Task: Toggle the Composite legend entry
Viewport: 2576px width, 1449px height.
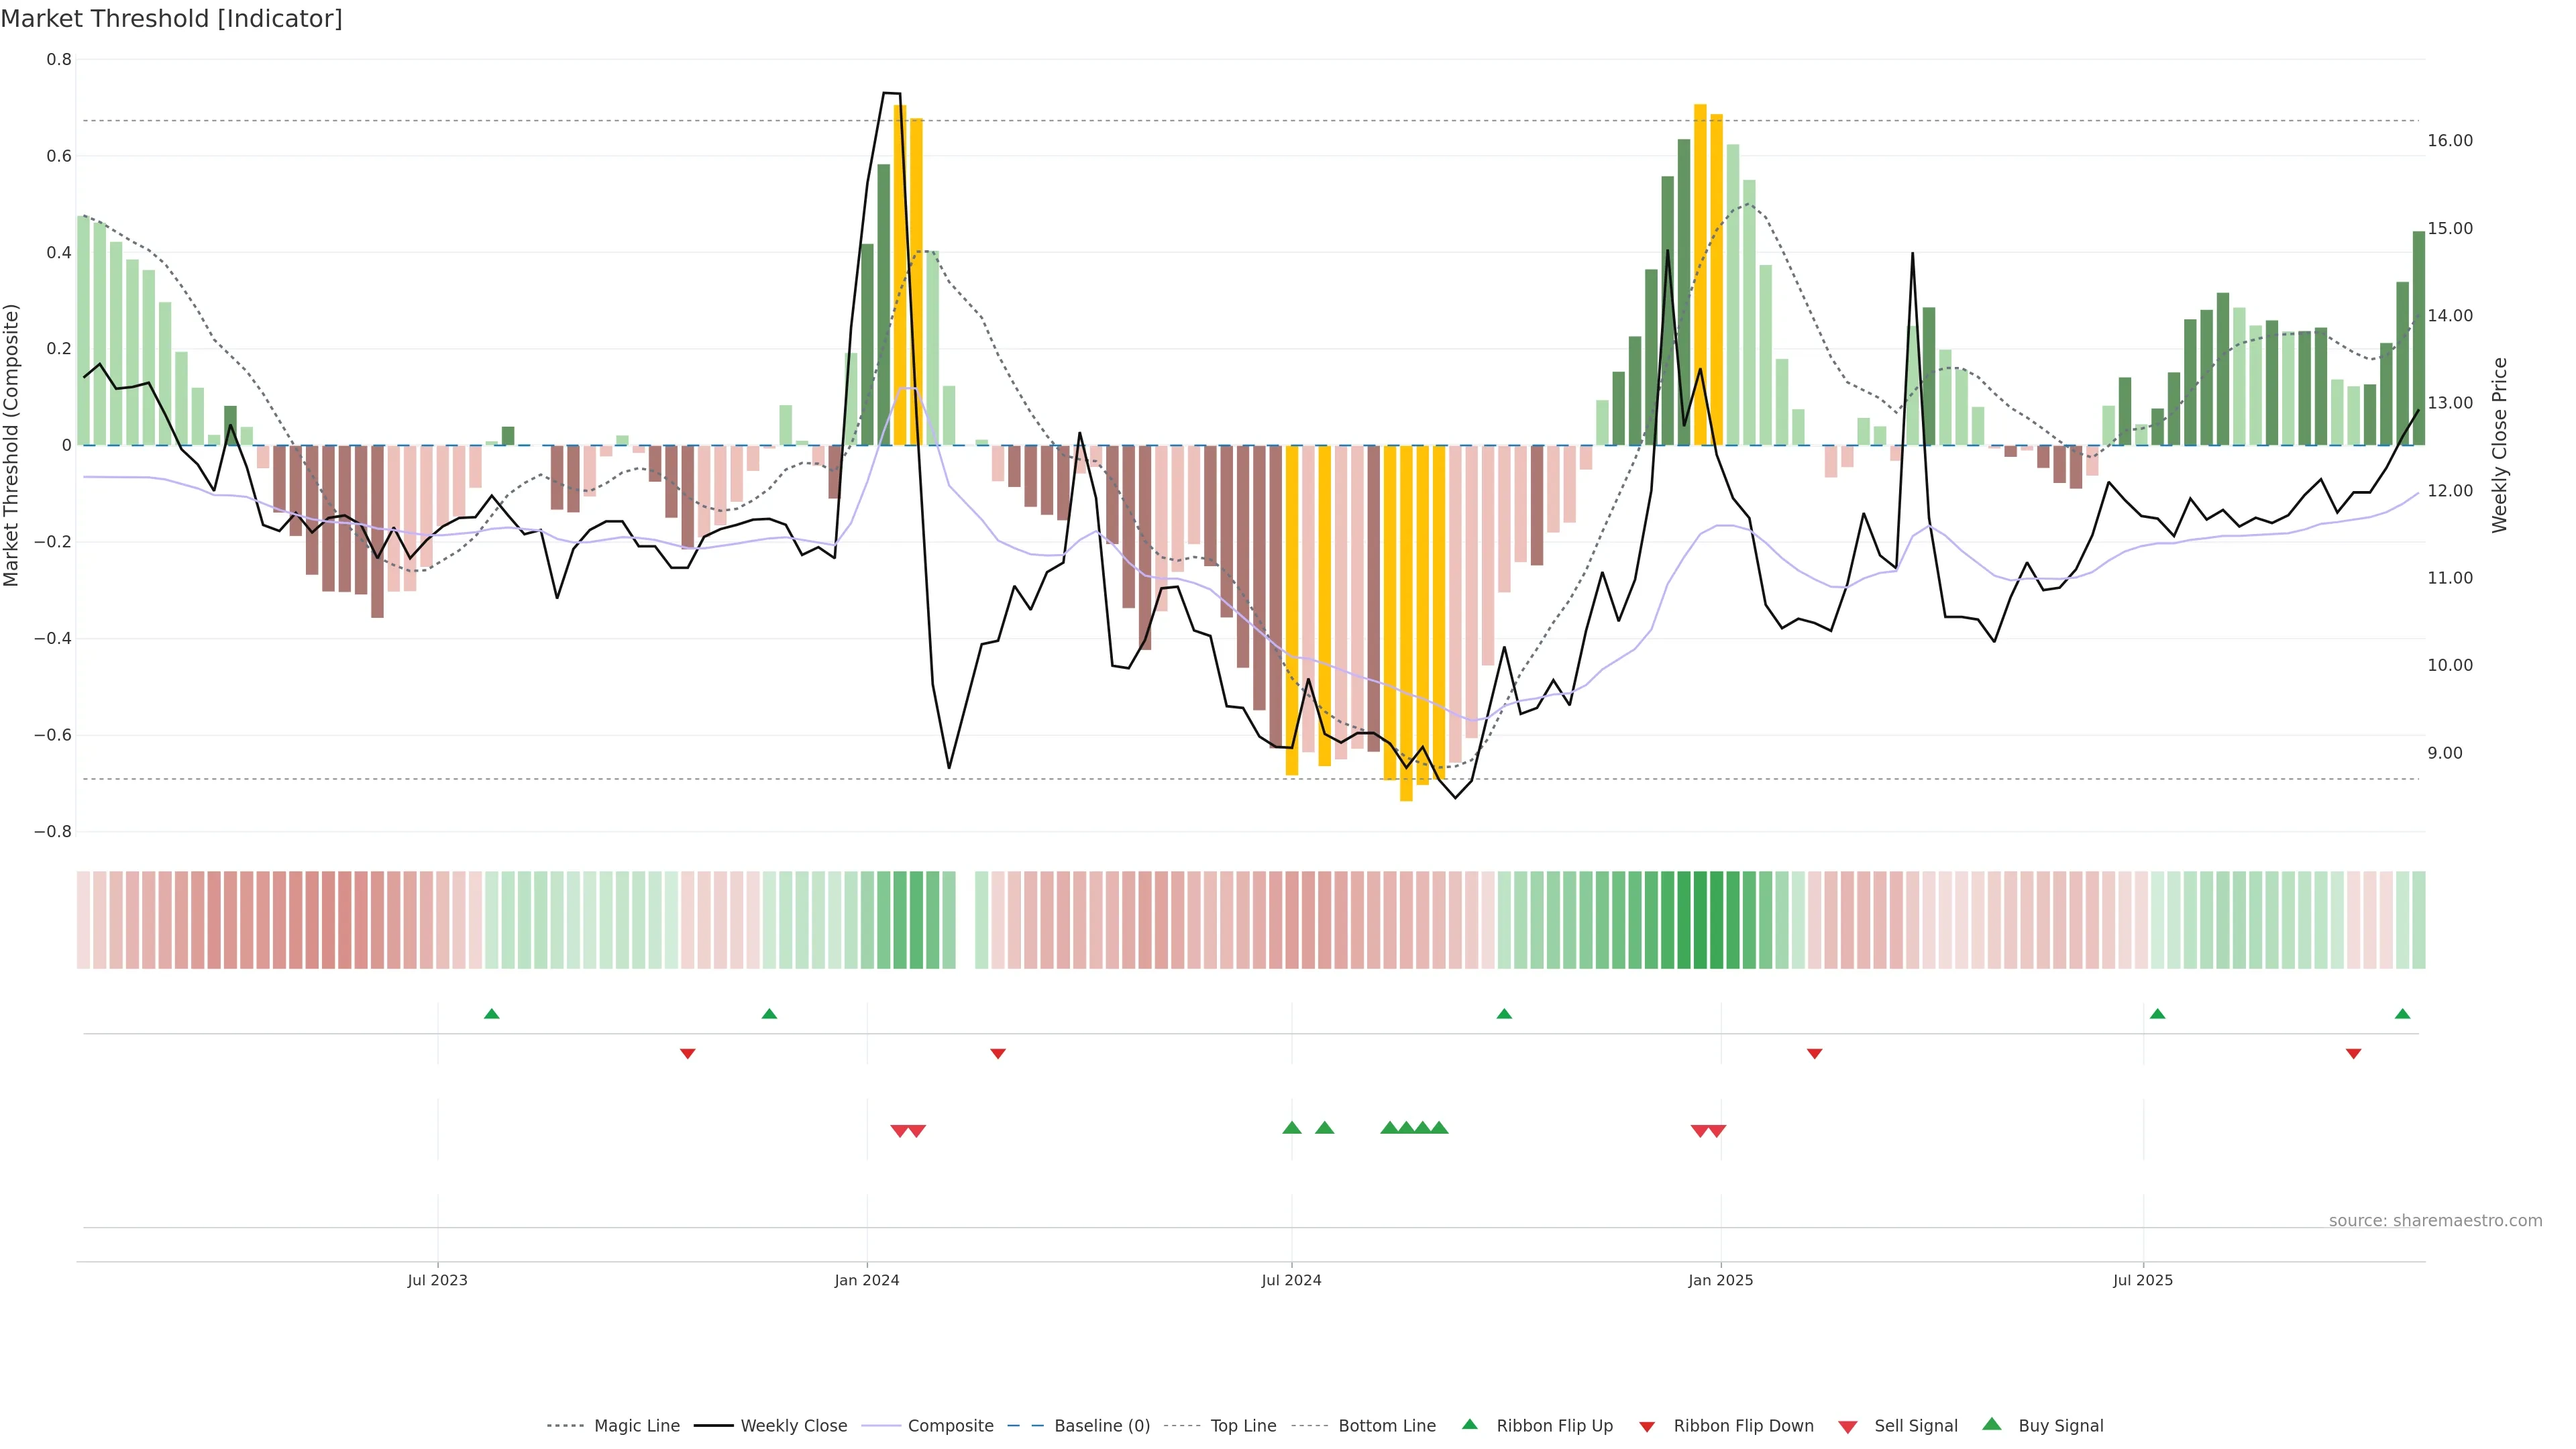Action: (950, 1426)
